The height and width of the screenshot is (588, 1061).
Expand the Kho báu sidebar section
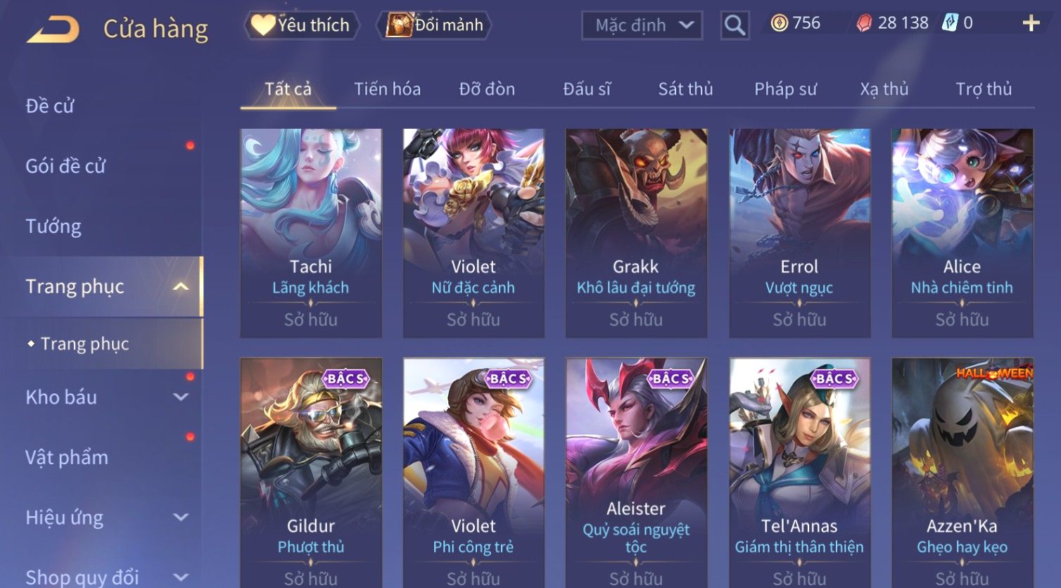pos(181,397)
